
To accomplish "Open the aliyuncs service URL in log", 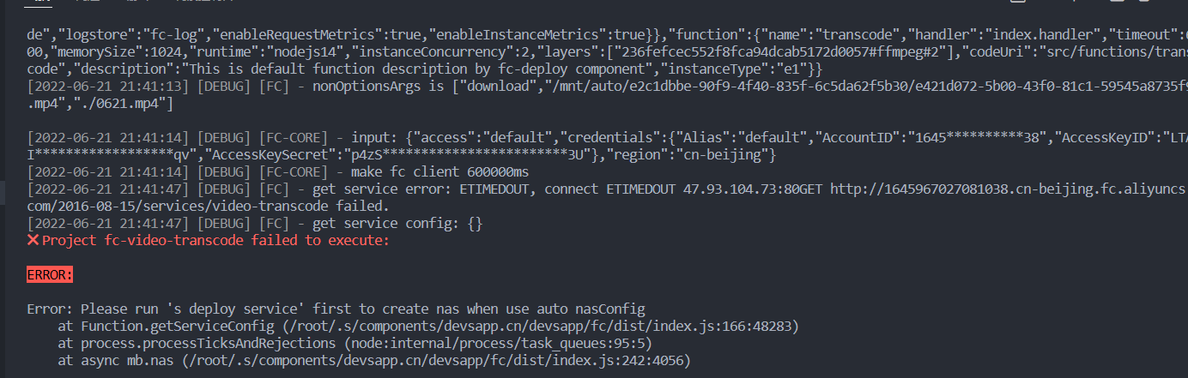I will pos(1009,189).
